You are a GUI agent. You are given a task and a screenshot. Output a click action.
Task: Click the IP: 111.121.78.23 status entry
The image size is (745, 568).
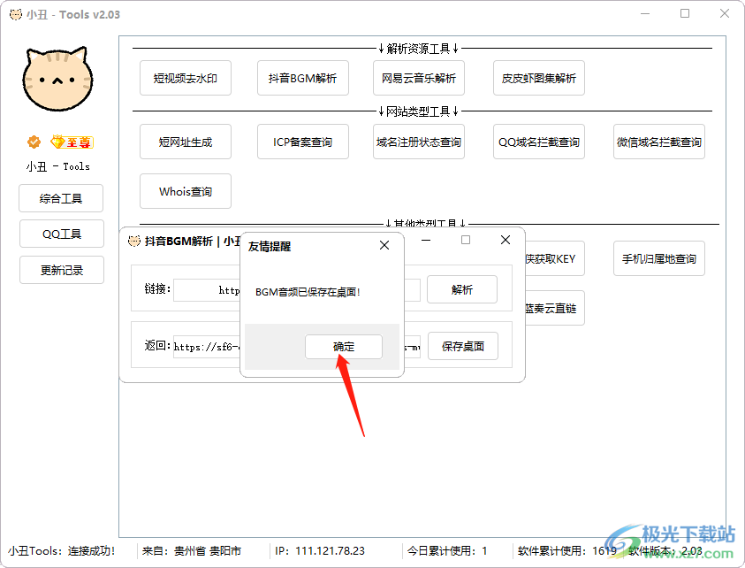320,551
